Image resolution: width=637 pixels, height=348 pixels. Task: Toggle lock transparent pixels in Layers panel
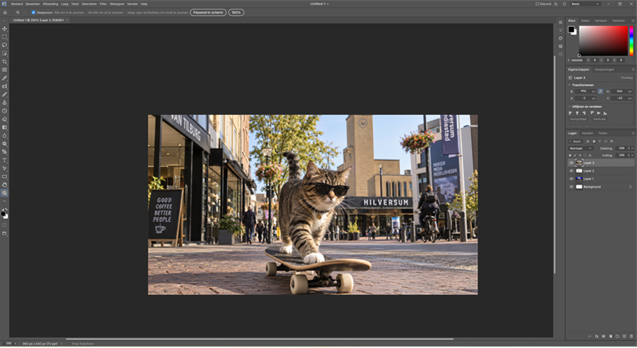(x=570, y=155)
